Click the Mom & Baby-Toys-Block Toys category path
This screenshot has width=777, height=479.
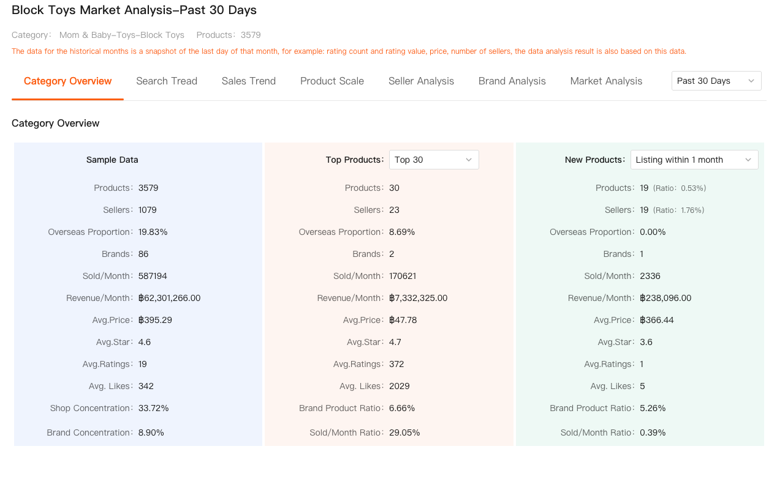tap(121, 35)
